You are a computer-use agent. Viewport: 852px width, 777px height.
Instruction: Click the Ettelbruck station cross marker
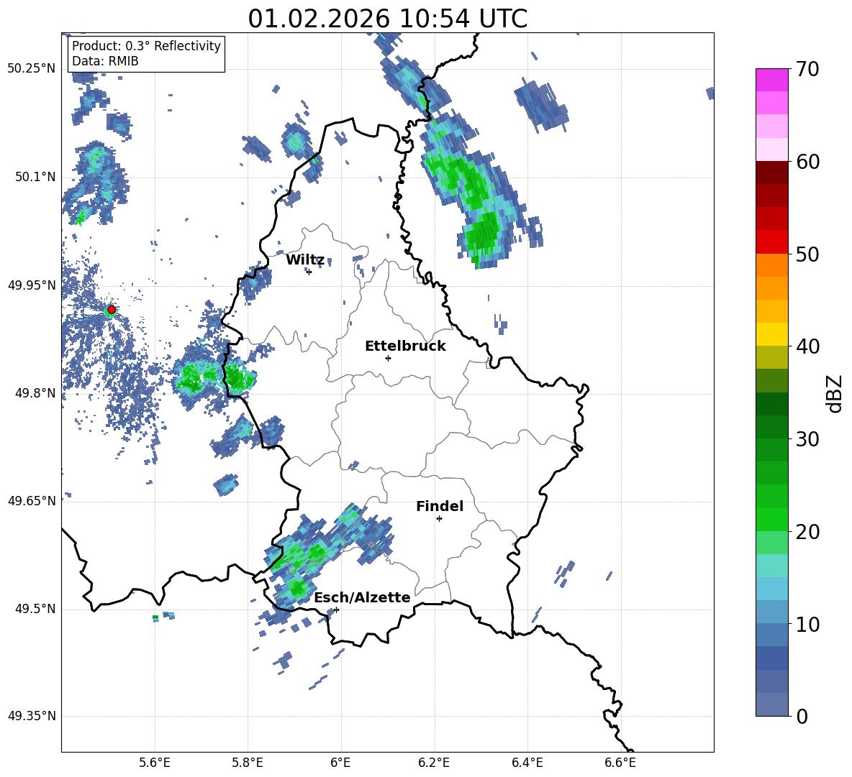pyautogui.click(x=388, y=358)
